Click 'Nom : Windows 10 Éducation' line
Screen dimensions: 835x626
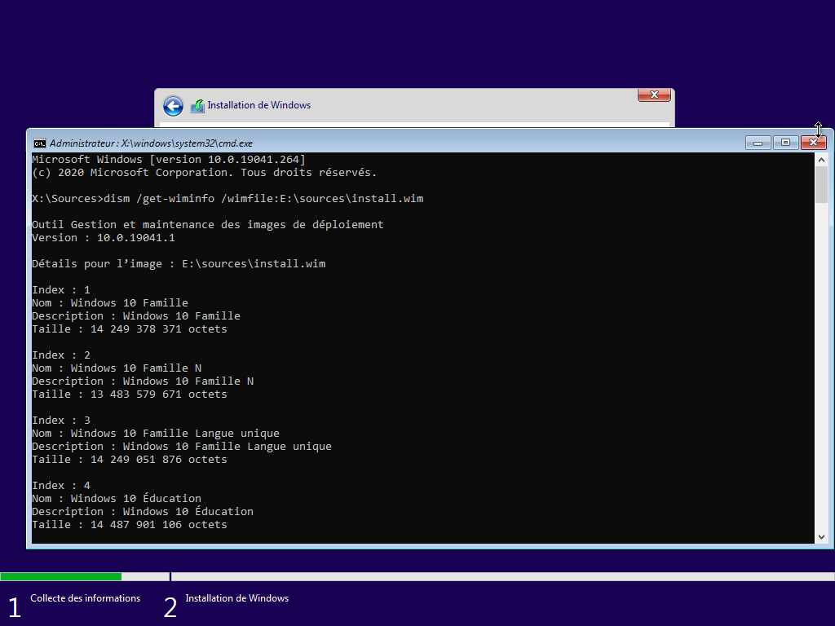117,498
